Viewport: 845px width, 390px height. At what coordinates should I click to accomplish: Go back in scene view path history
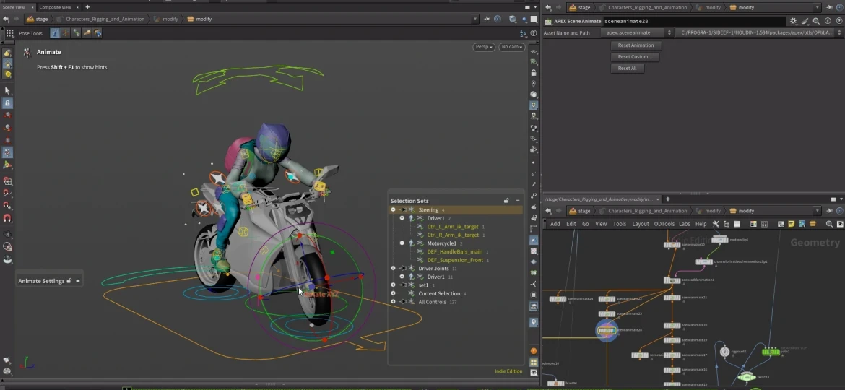tap(6, 19)
